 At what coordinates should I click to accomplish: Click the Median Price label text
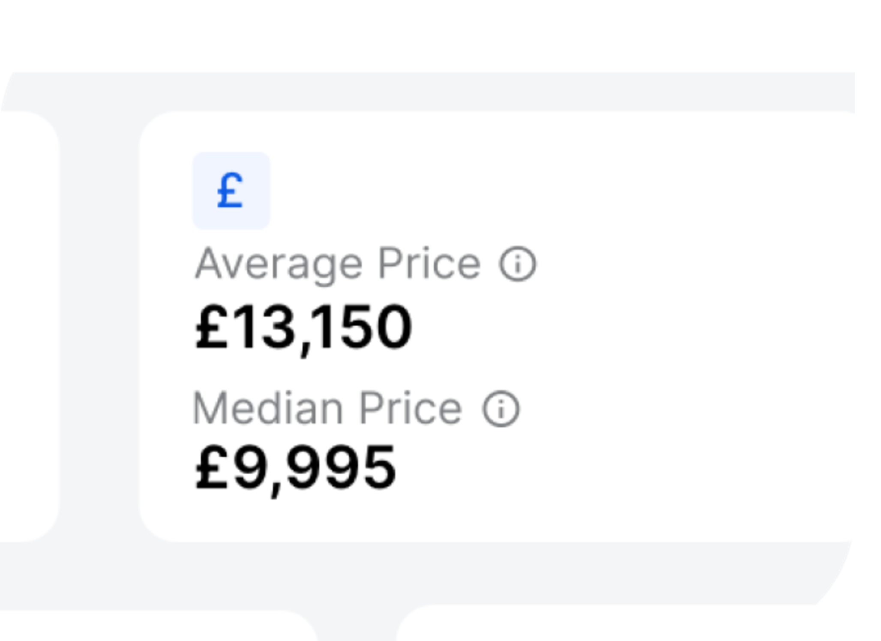coord(328,409)
